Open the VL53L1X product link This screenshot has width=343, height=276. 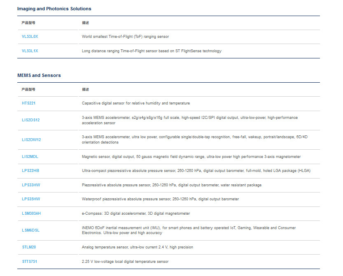tap(30, 51)
